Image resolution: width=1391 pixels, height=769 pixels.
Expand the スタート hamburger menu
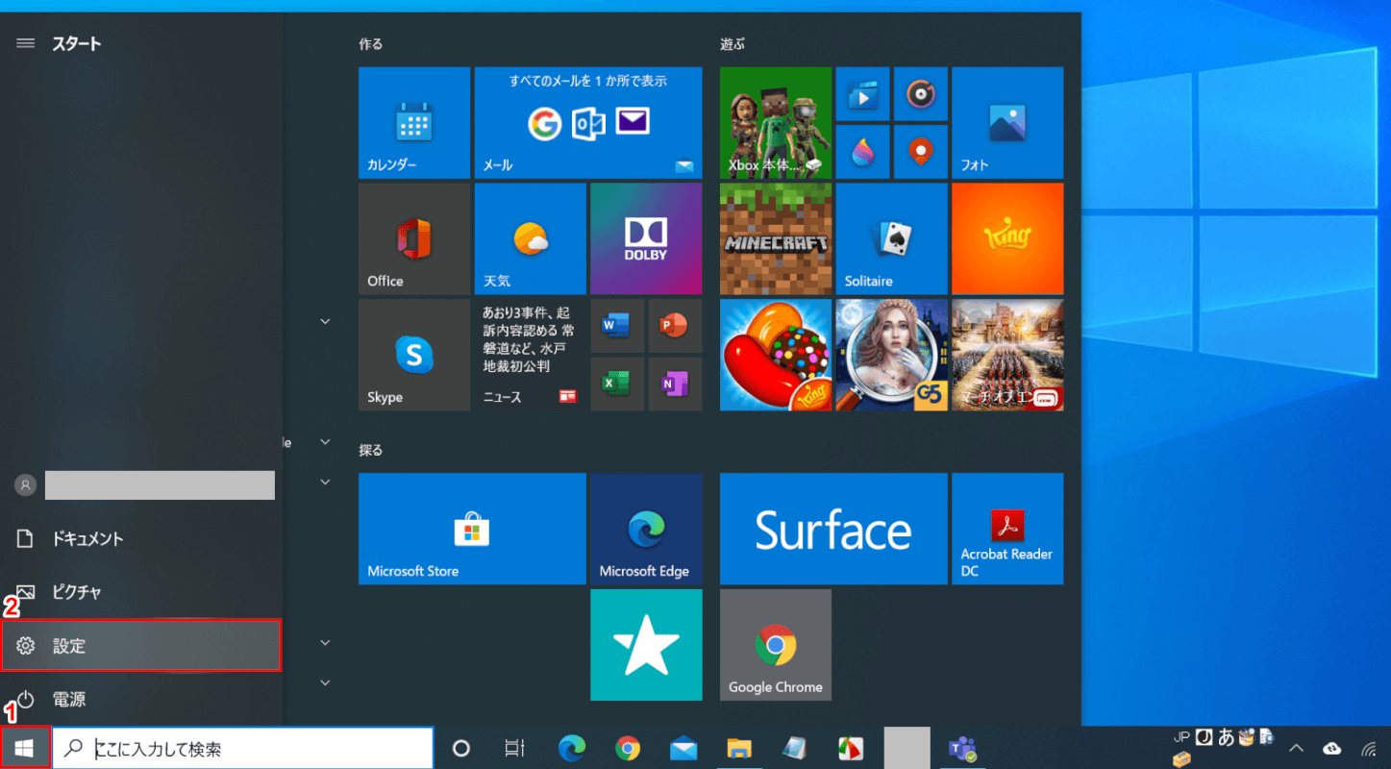point(26,43)
